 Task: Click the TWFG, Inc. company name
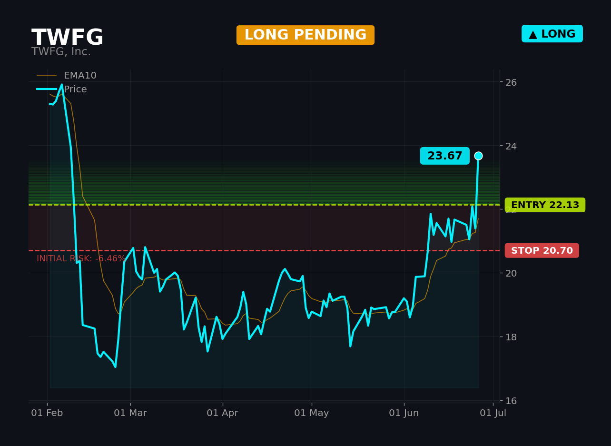61,52
